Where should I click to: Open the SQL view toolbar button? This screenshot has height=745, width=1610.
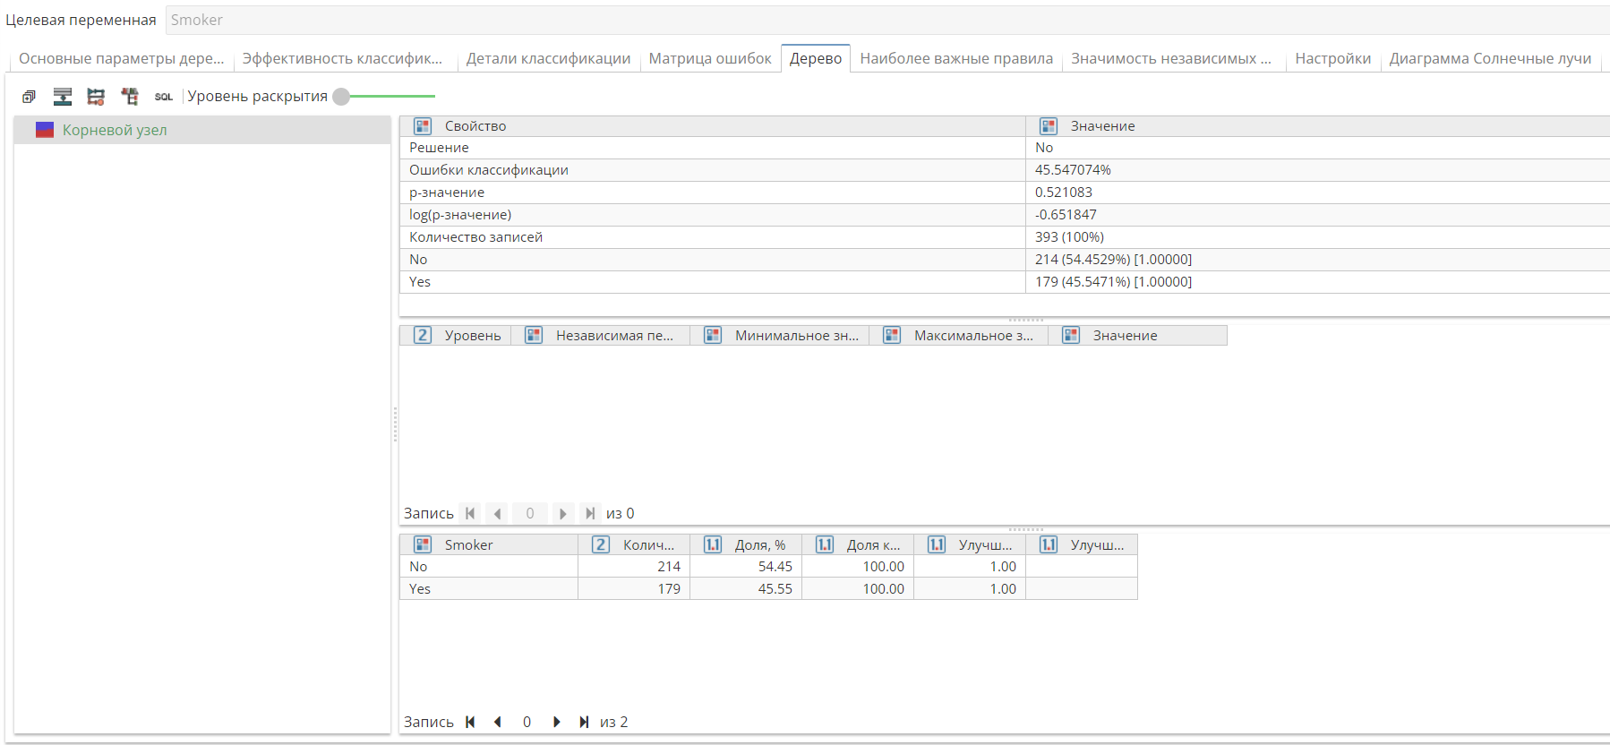coord(164,97)
